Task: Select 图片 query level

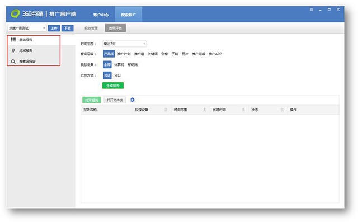Action: click(185, 54)
